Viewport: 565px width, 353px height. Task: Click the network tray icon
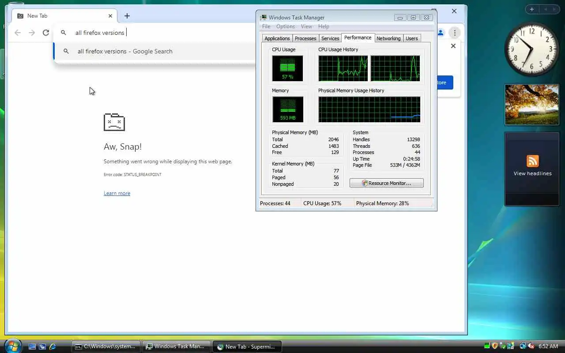pyautogui.click(x=523, y=346)
